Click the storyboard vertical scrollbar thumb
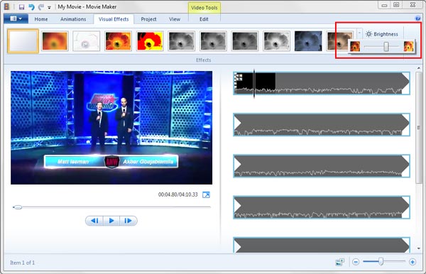Image resolution: width=426 pixels, height=274 pixels. point(419,128)
